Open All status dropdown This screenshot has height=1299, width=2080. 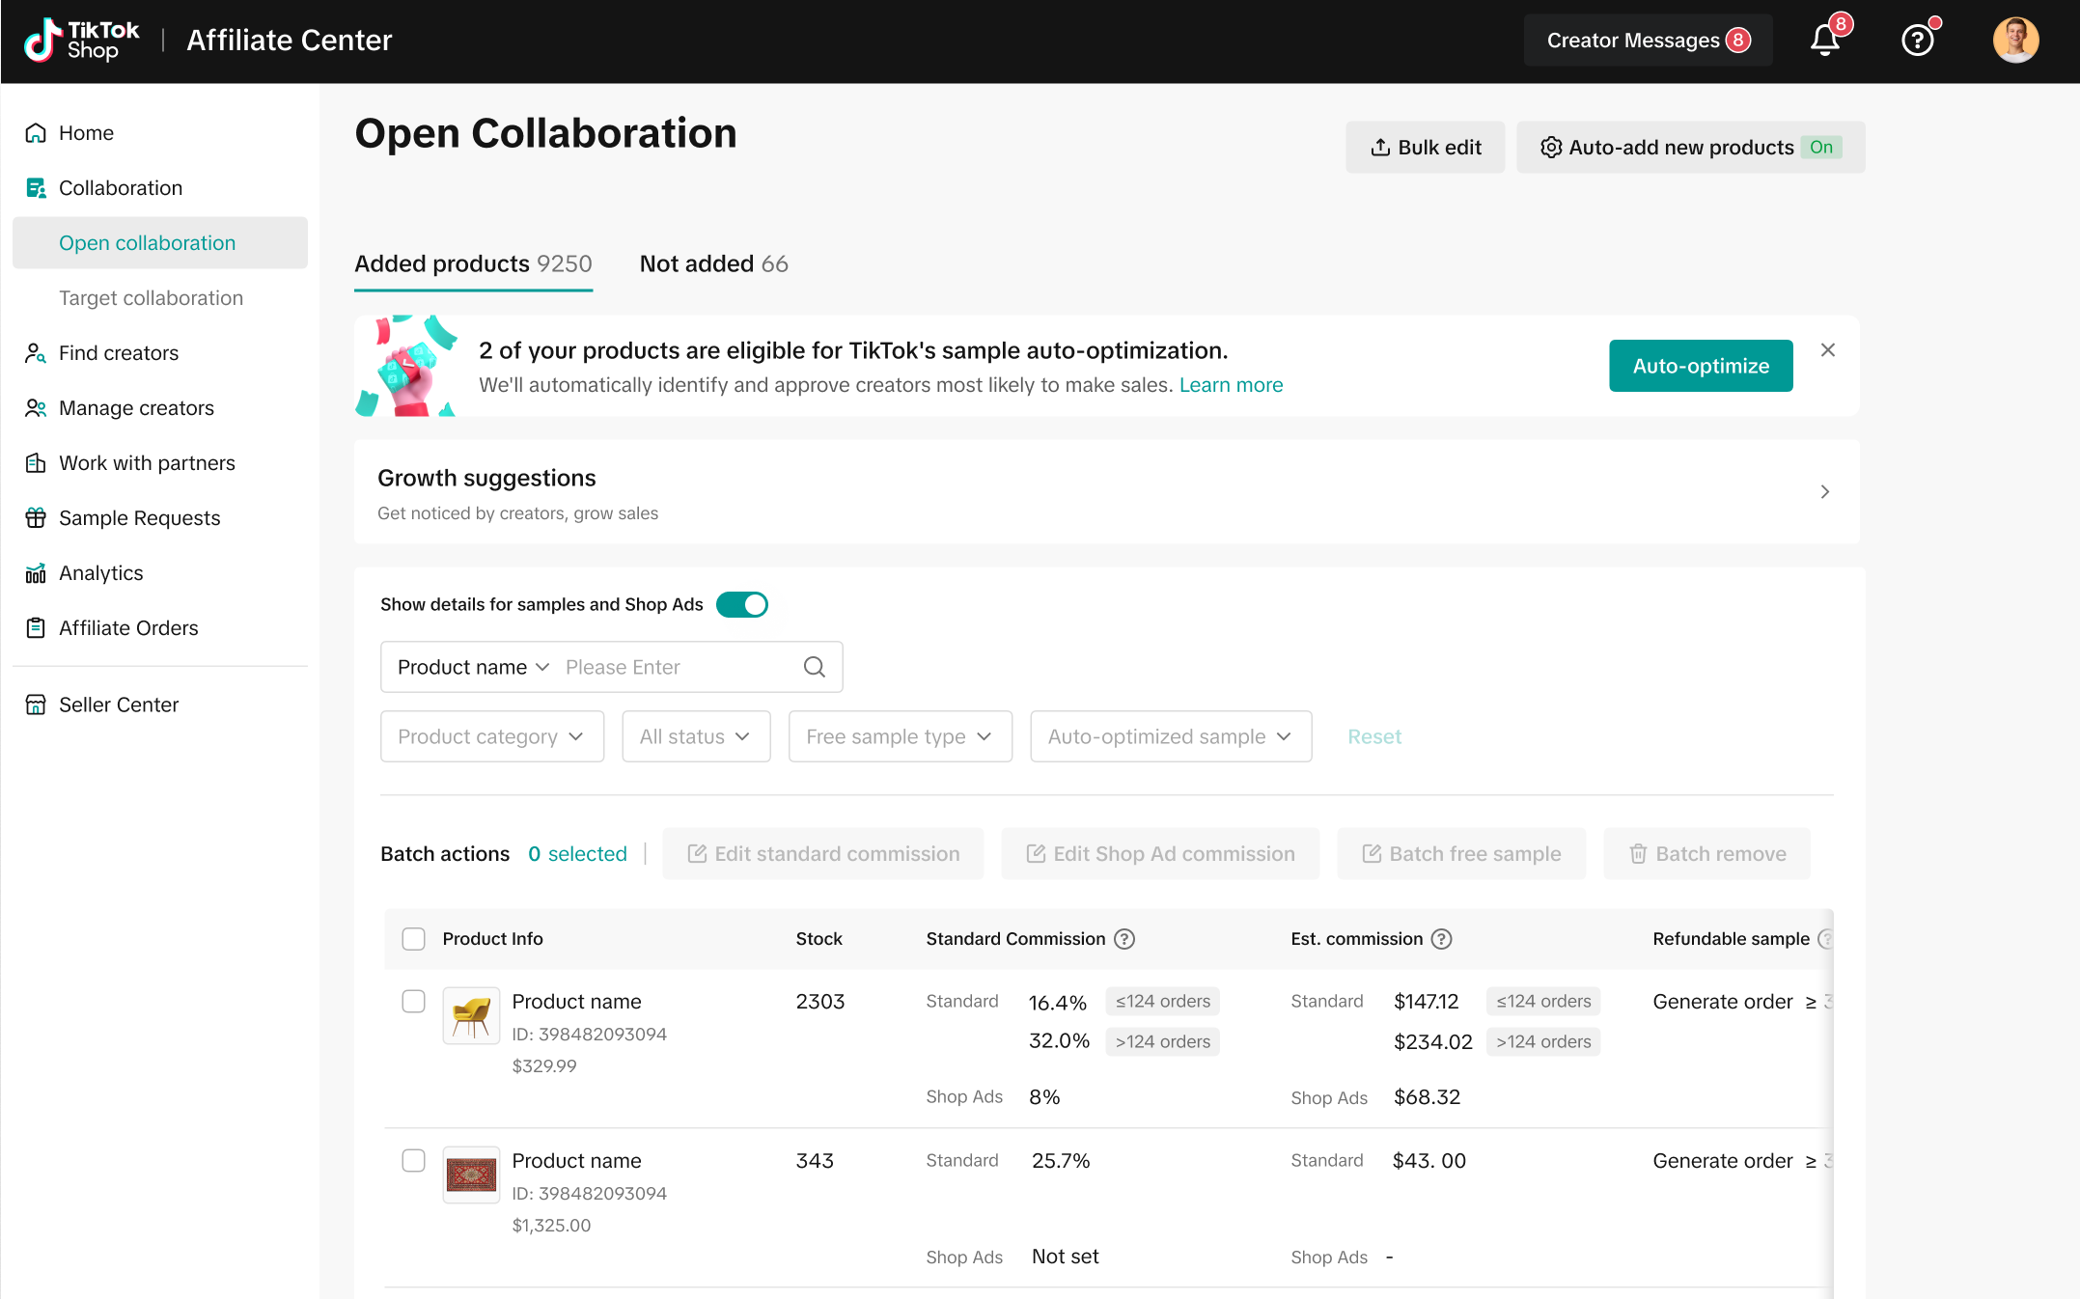pyautogui.click(x=695, y=736)
